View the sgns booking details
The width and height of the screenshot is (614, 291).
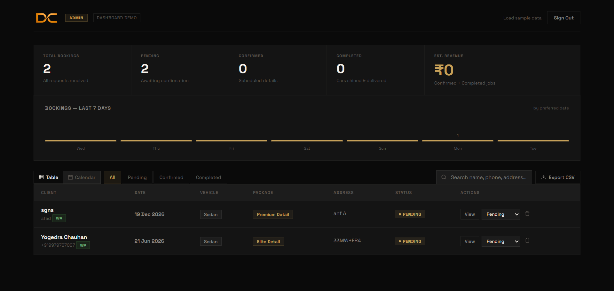(x=469, y=214)
